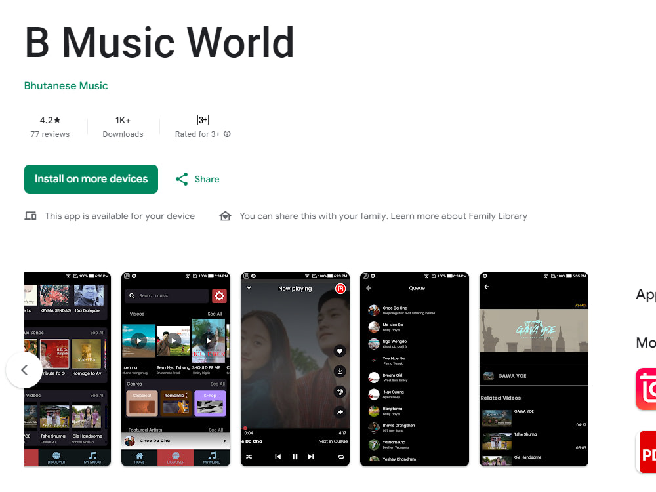Open the Queue screenshot
Image resolution: width=656 pixels, height=492 pixels.
point(414,369)
